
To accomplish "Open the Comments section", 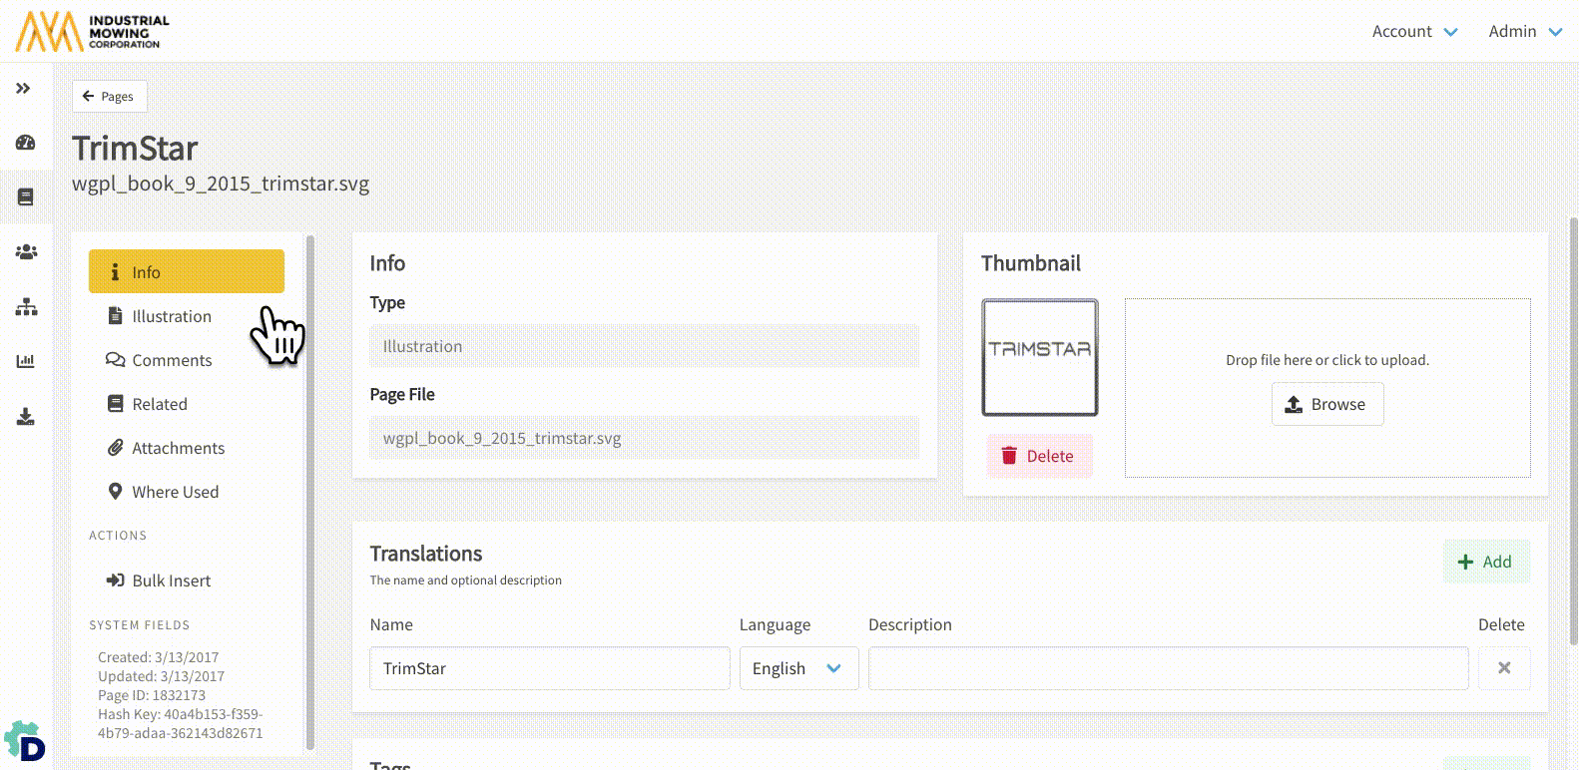I will (x=171, y=360).
